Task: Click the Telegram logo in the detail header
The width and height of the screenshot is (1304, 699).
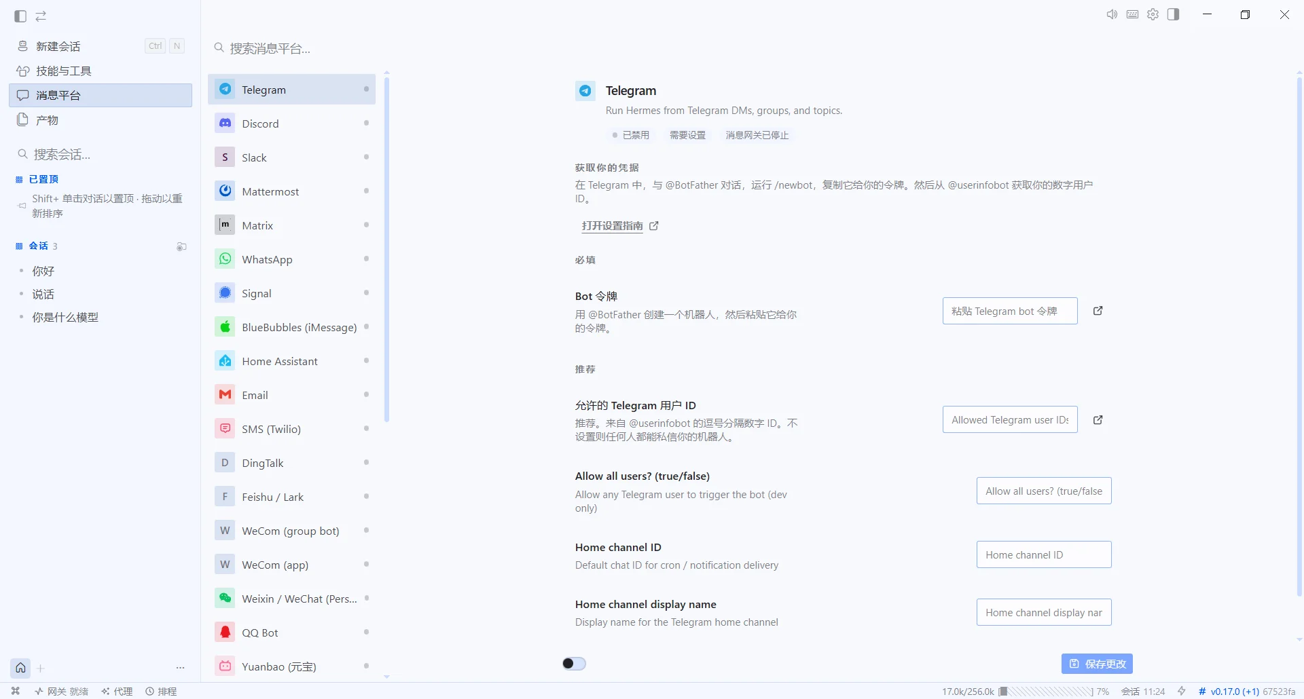Action: [585, 91]
